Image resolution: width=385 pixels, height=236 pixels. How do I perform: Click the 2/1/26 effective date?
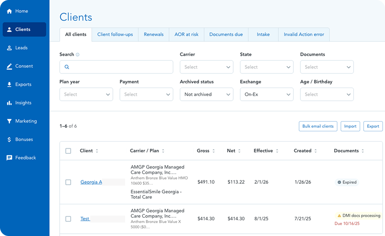pos(261,182)
